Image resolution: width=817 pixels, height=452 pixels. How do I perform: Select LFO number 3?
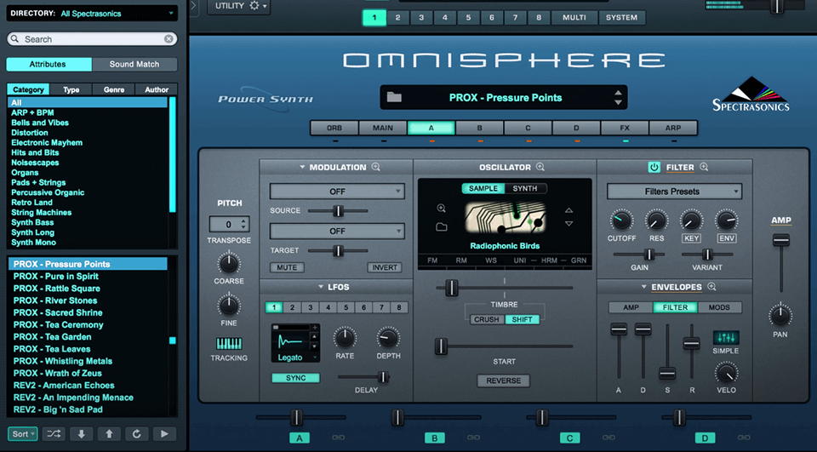tap(310, 307)
